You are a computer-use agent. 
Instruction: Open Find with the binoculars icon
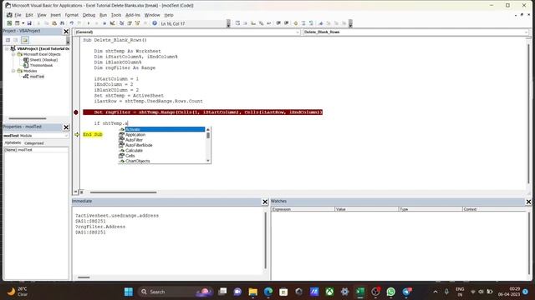click(x=62, y=23)
